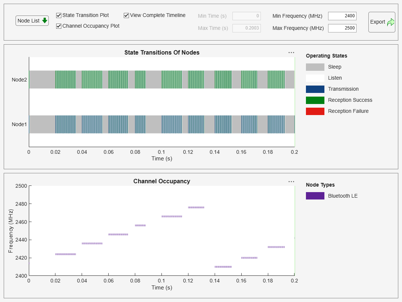Uncheck the State Transition Plot option

(58, 15)
